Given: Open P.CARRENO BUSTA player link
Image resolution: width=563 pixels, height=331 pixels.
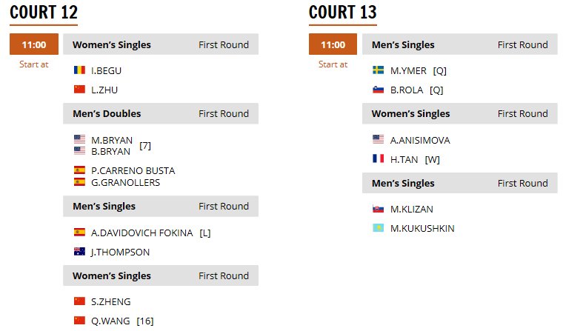Looking at the screenshot, I should 133,170.
